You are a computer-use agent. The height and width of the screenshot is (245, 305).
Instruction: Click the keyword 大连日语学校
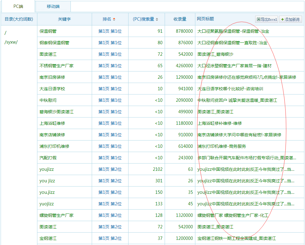click(52, 89)
